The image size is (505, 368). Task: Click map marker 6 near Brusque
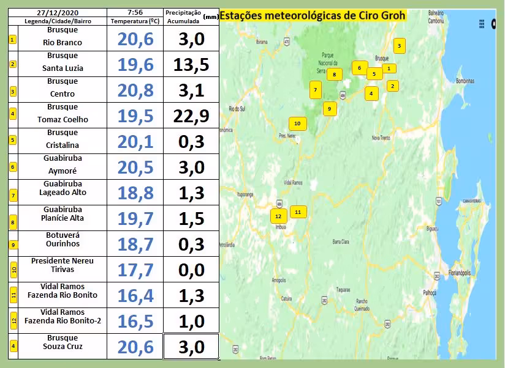pos(359,68)
